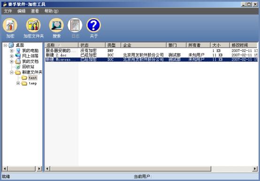Screen dimensions: 260x181
Task: Click the 当前用户 status bar entry
Action: (x=142, y=176)
